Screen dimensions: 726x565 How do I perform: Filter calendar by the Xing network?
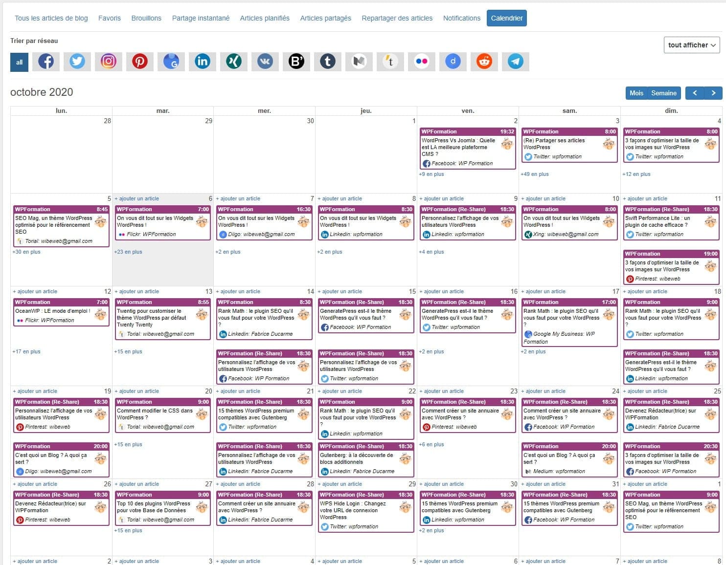point(233,62)
